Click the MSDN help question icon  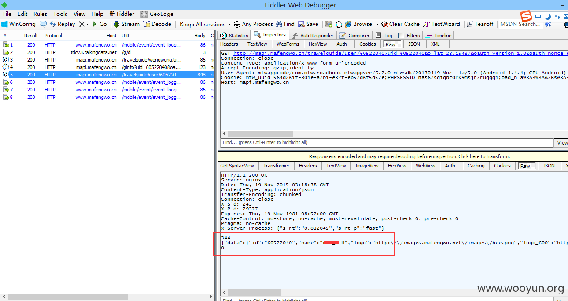(x=548, y=24)
